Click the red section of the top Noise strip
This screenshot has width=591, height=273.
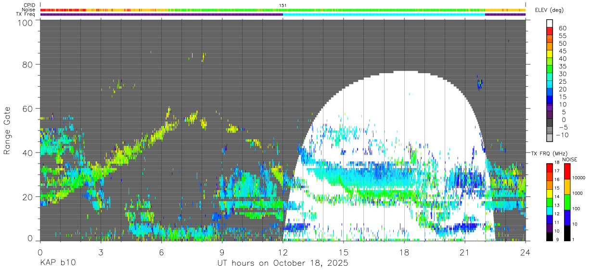pos(63,10)
